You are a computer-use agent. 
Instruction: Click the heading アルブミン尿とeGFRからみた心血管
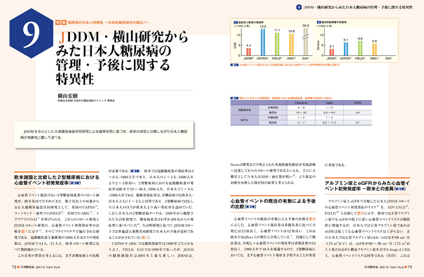[367, 186]
